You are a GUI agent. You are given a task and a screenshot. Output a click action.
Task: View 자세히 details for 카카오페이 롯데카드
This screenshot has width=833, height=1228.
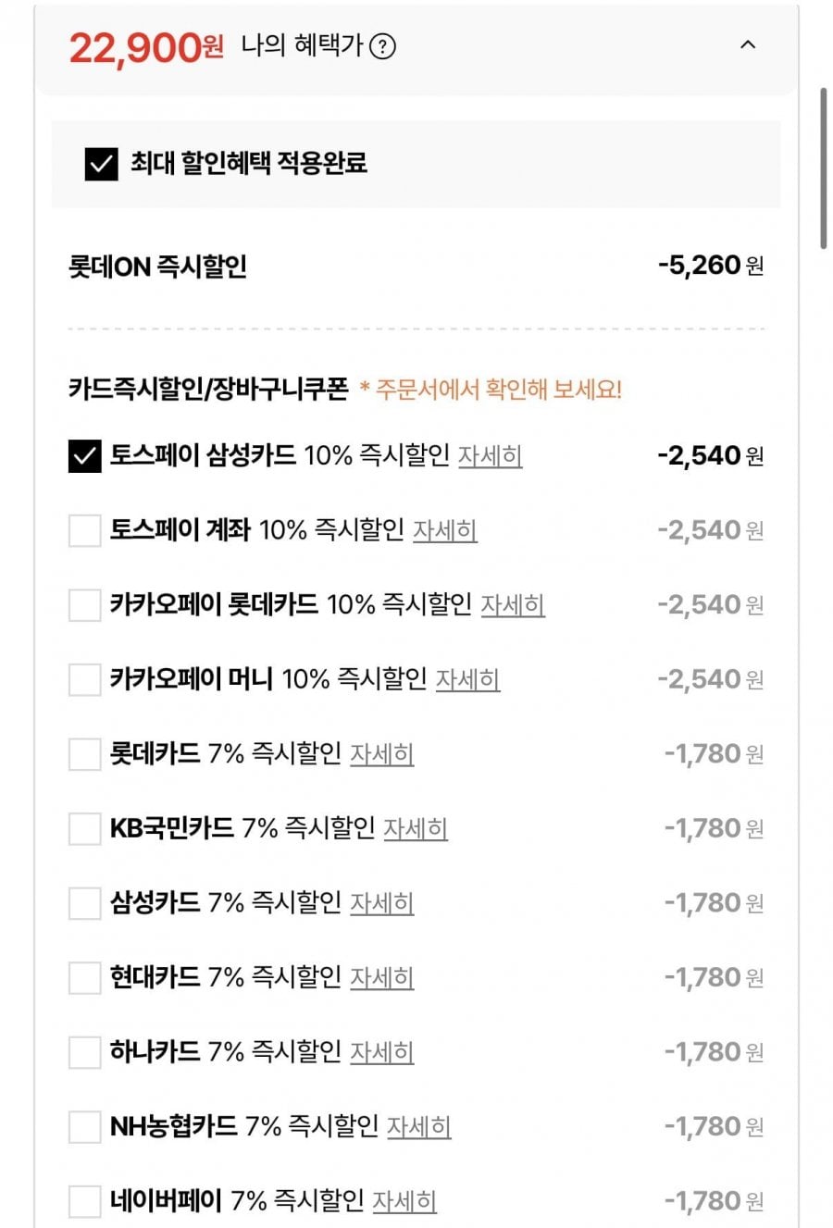[513, 605]
